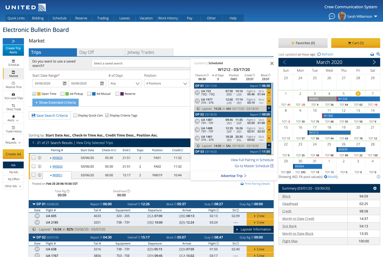Open the Position dropdown

(167, 83)
